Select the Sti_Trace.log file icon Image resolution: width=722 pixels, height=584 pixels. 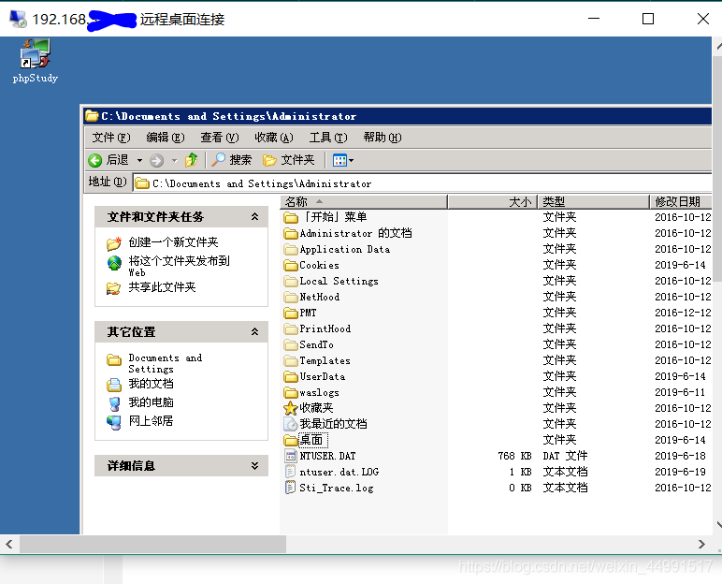tap(291, 488)
